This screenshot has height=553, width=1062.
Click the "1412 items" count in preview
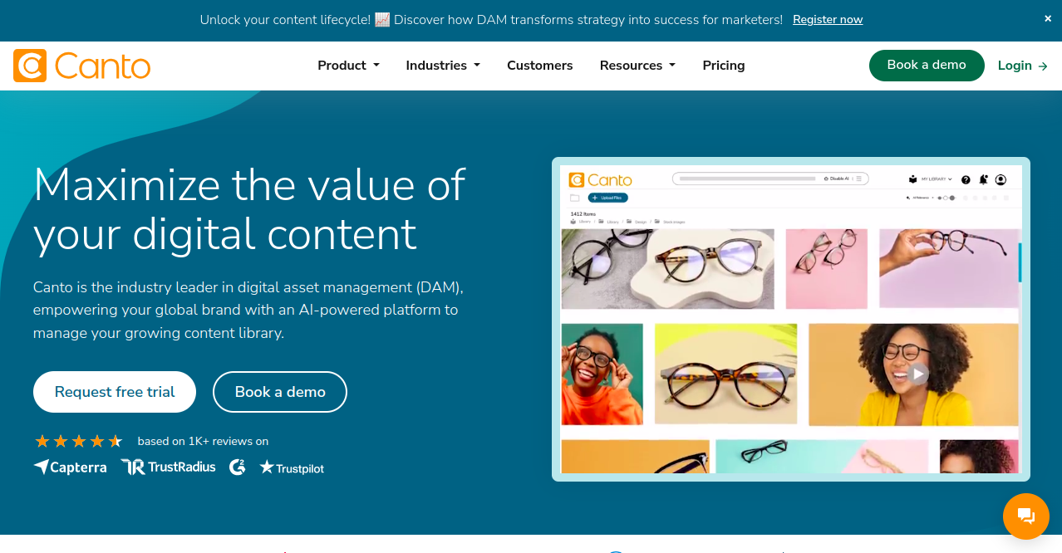click(583, 214)
